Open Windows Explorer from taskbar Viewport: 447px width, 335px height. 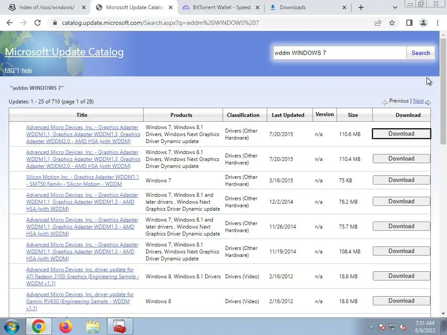coord(93,326)
